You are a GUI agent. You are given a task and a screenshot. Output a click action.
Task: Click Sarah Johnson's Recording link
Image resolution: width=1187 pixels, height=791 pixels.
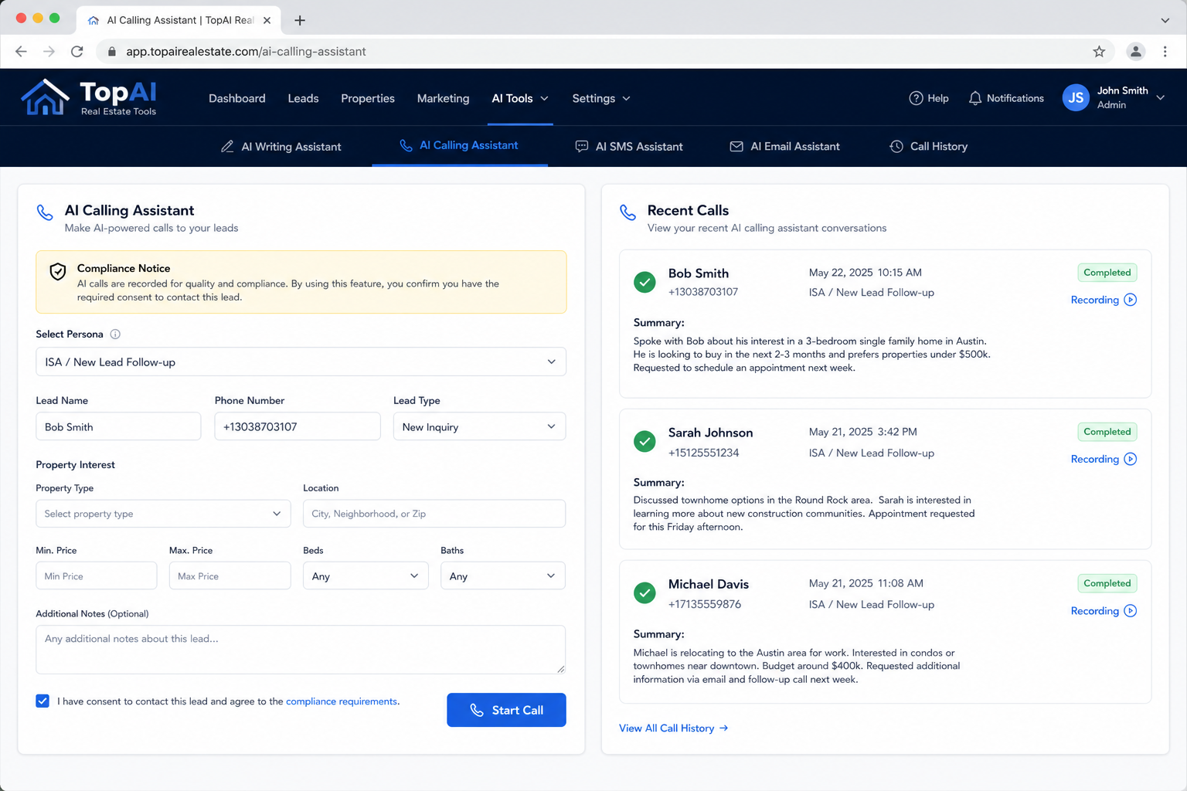(x=1094, y=459)
